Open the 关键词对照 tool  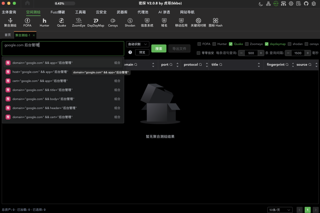click(198, 23)
